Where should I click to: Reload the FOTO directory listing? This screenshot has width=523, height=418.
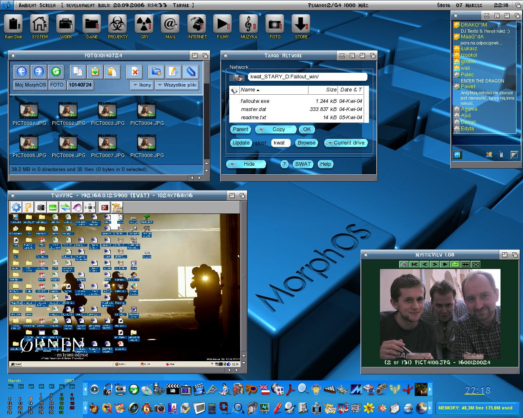56,72
